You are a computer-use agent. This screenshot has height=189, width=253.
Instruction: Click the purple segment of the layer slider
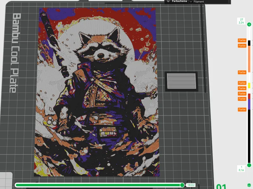point(249,104)
